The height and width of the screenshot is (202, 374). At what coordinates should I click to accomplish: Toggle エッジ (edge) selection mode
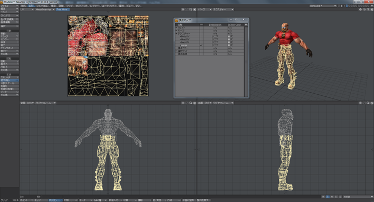(x=41, y=200)
